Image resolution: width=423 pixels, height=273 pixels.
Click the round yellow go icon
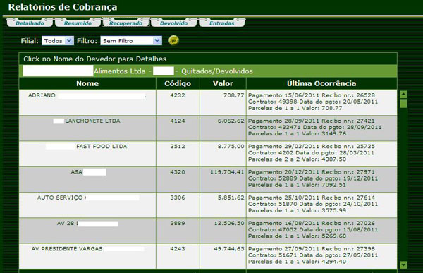pos(173,40)
